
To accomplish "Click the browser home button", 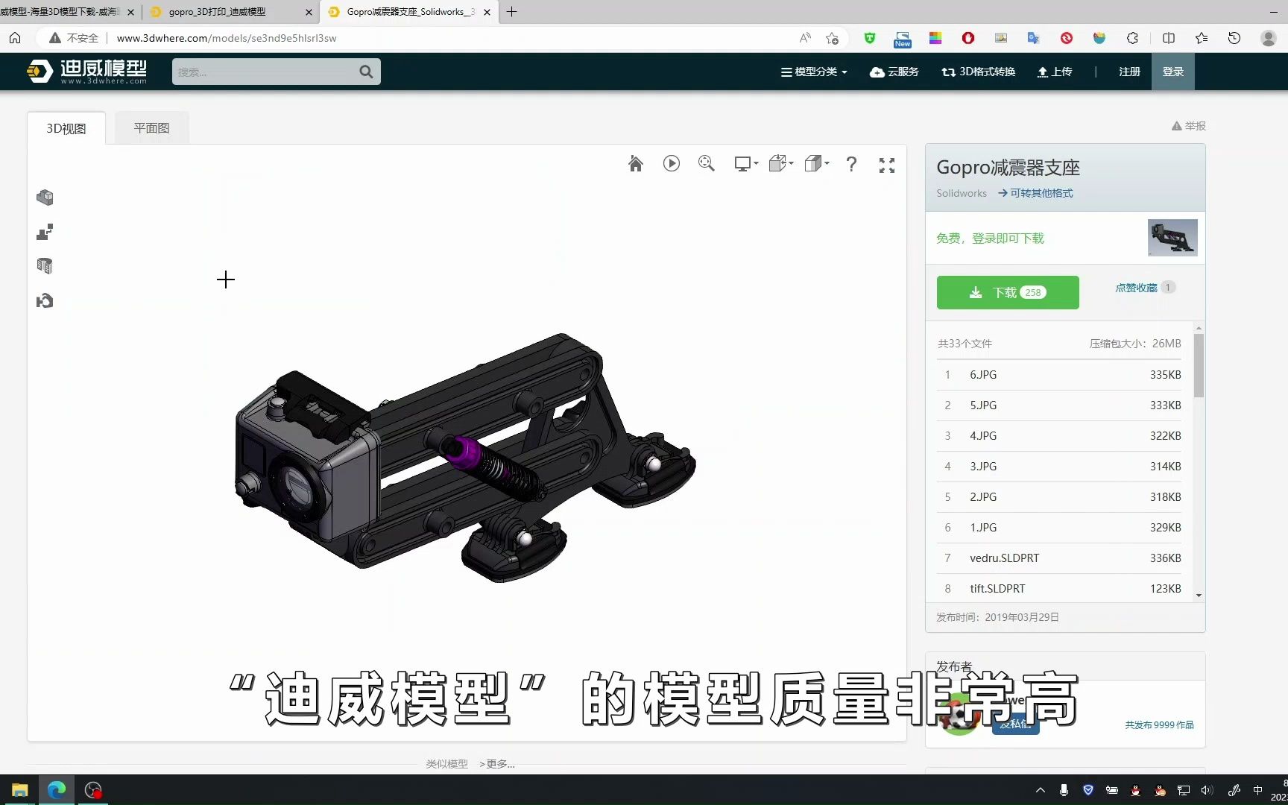I will [x=15, y=38].
